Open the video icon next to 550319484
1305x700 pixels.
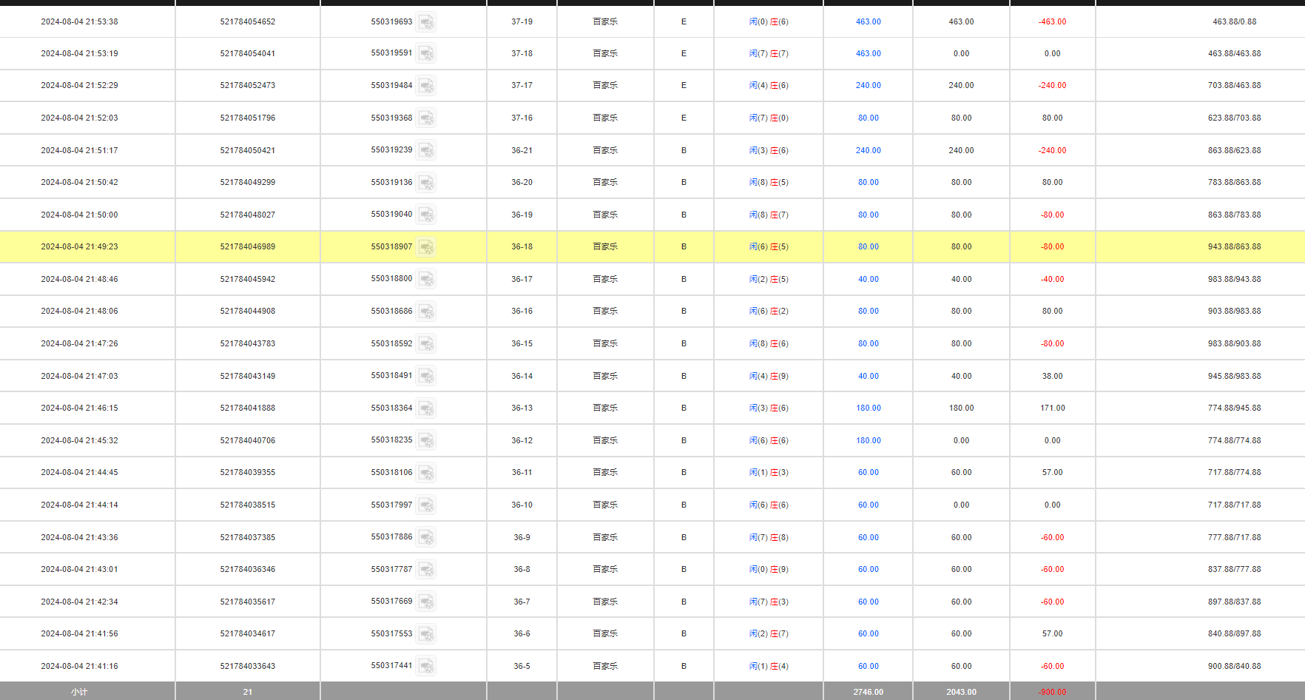[425, 86]
